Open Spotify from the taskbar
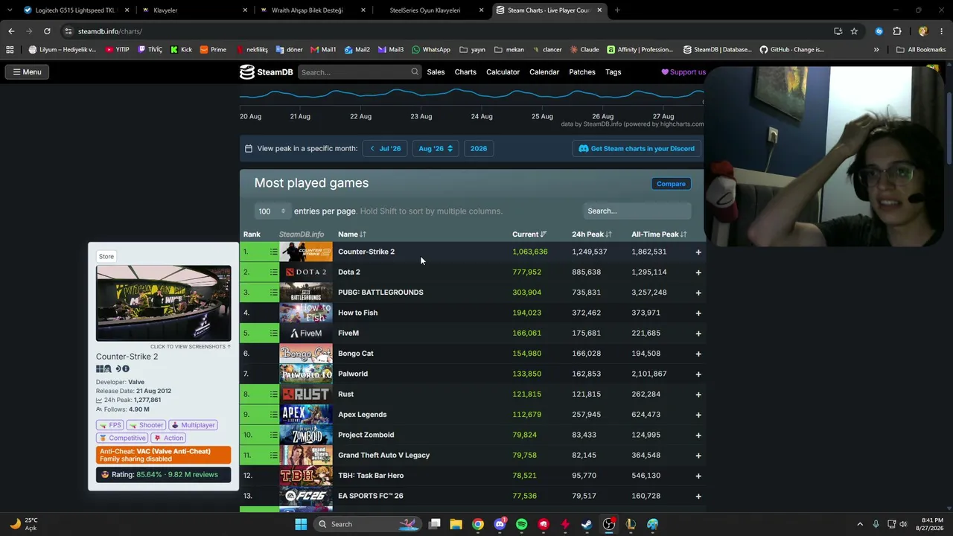 click(x=521, y=524)
